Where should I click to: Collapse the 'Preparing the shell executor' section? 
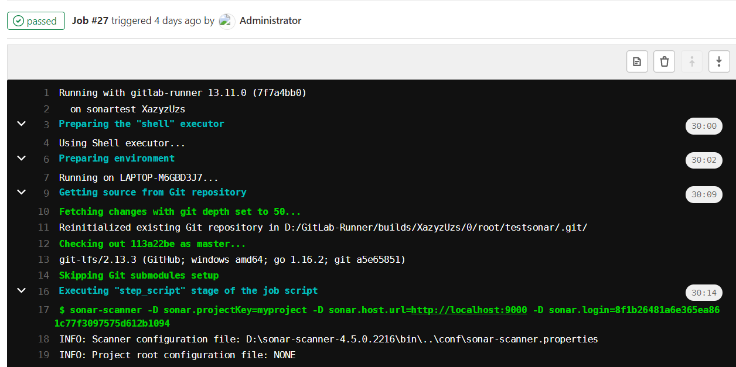(x=21, y=124)
